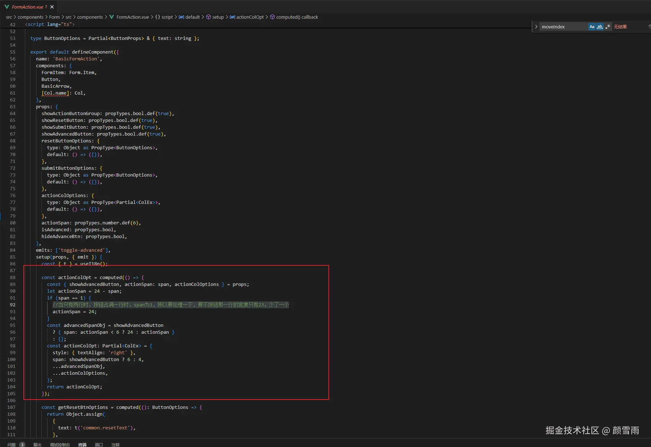Image resolution: width=651 pixels, height=447 pixels.
Task: Click line number 55 in the gutter
Action: click(13, 52)
